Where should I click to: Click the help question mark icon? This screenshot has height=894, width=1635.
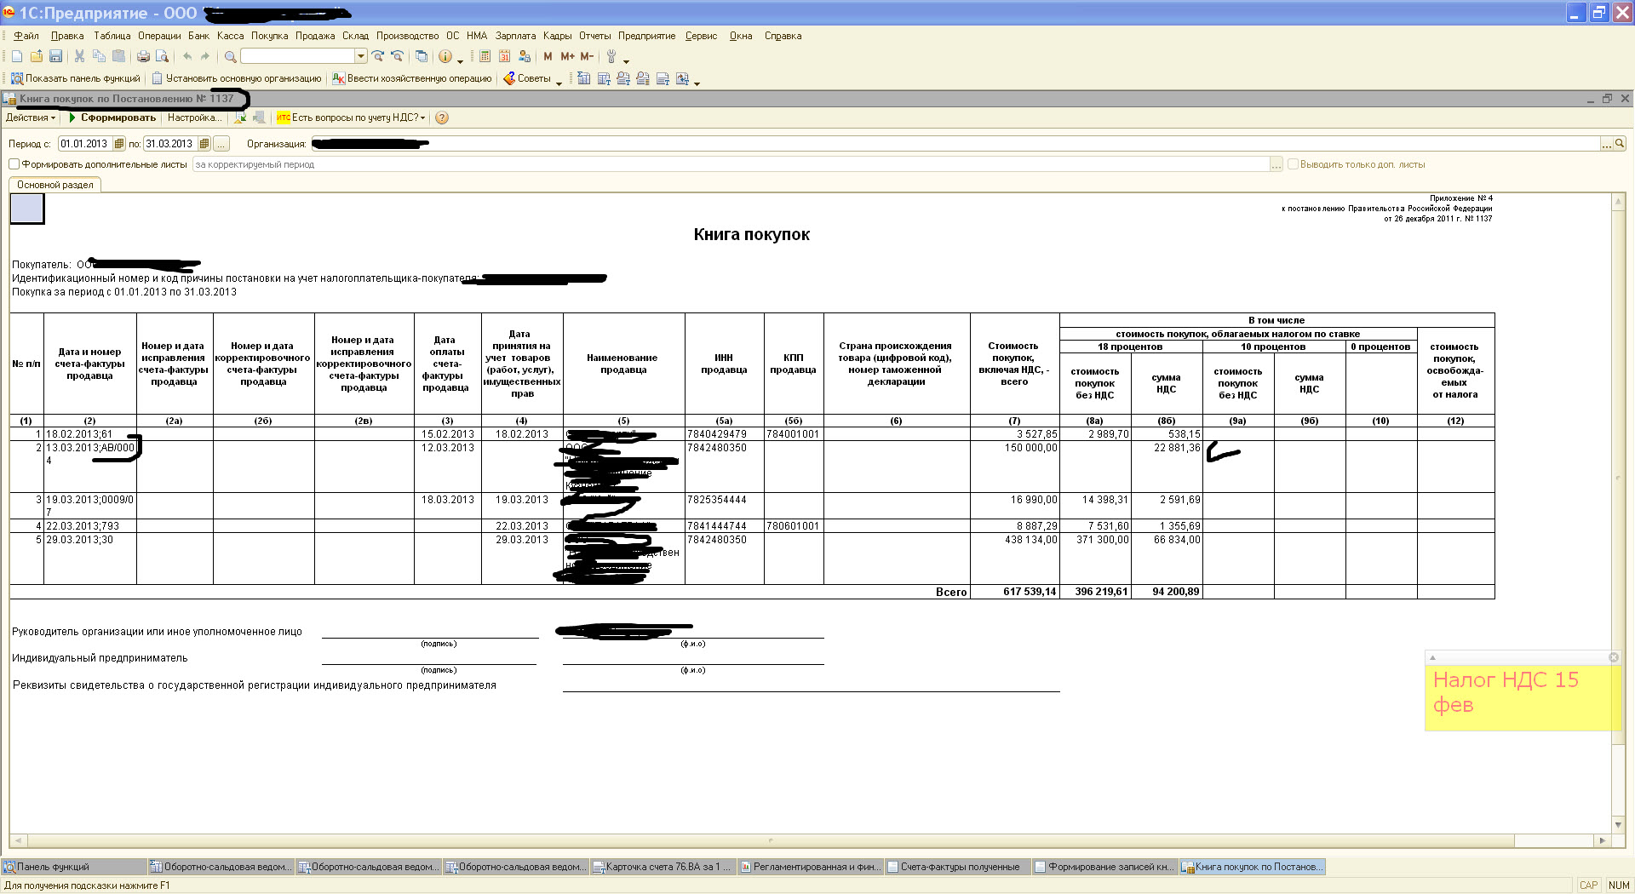pos(442,118)
